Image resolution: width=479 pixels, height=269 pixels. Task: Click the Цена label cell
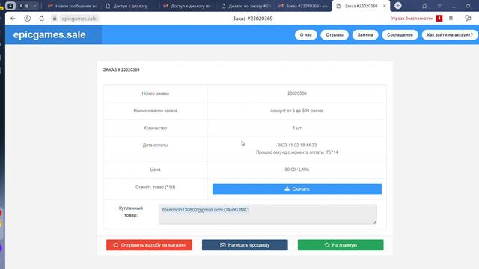[x=156, y=170]
